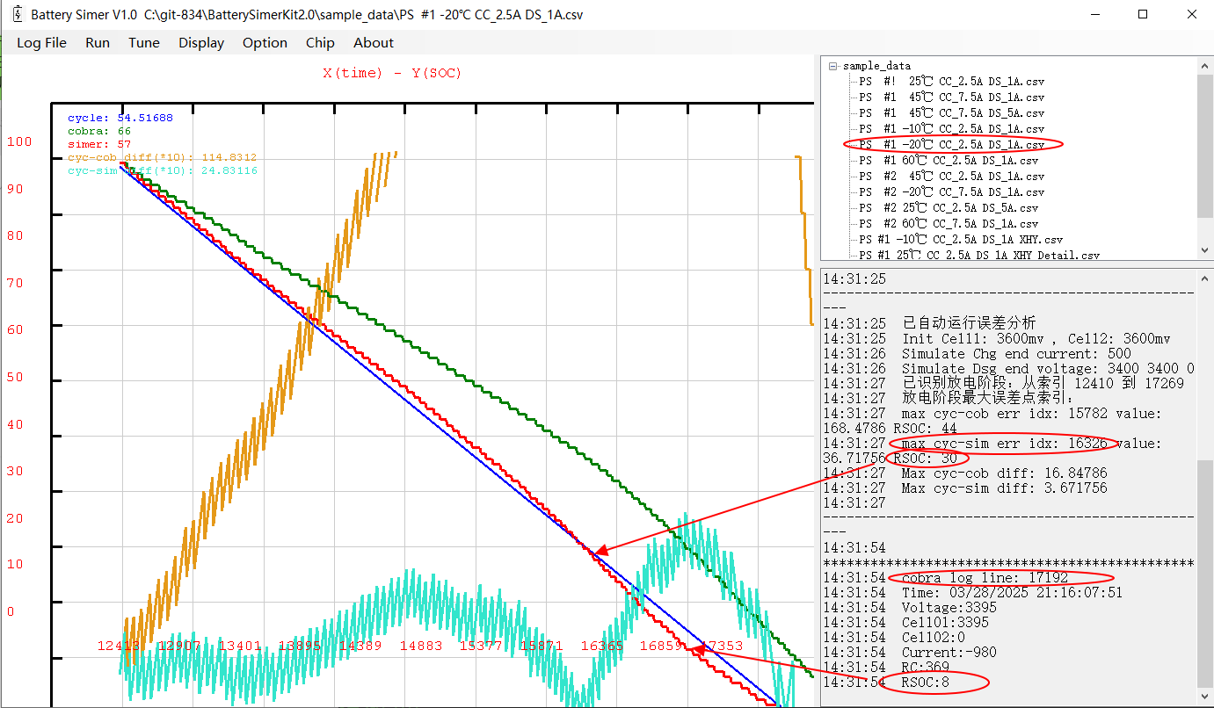The height and width of the screenshot is (708, 1214).
Task: Click log line RC:369
Action: coord(887,668)
